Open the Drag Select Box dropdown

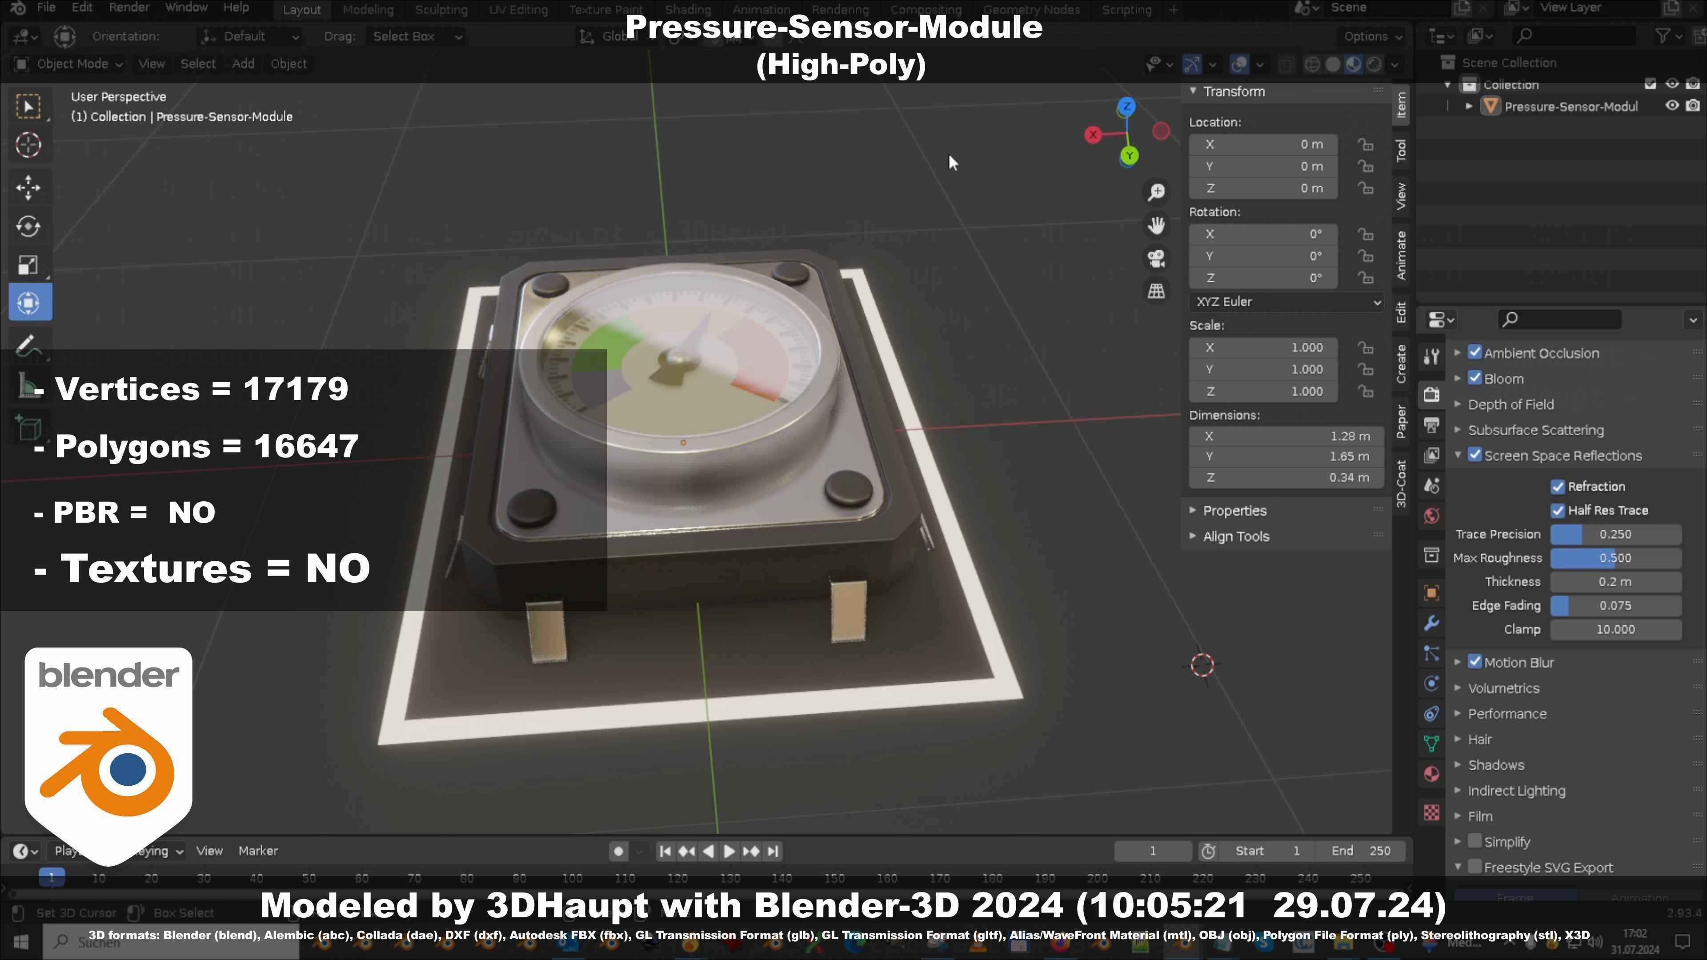point(416,36)
